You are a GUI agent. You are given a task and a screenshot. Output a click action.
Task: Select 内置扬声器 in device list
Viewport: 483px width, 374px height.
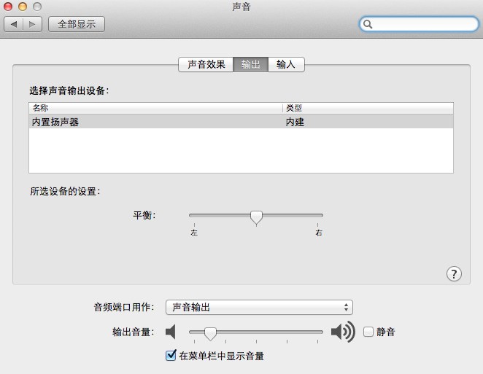click(241, 122)
